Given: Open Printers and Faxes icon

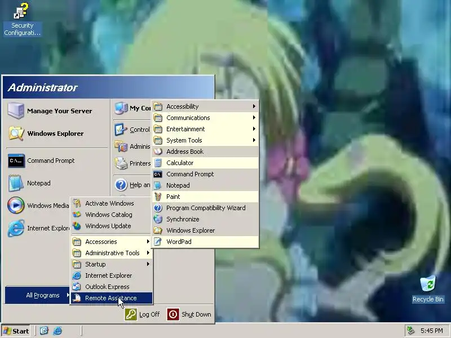Looking at the screenshot, I should pos(121,163).
